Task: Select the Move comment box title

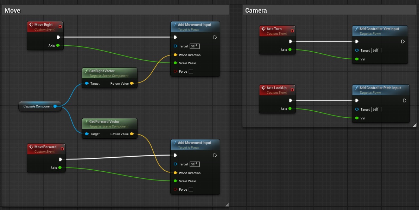Action: pos(12,11)
